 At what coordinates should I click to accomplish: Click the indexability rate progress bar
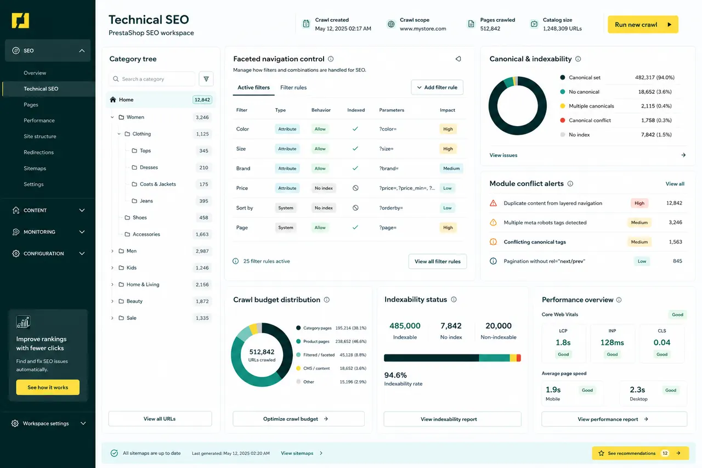[452, 358]
